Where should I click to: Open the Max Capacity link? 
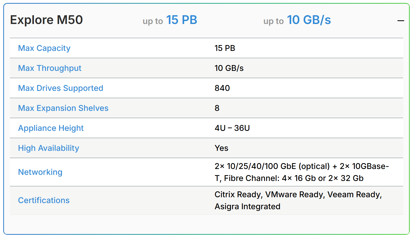pyautogui.click(x=44, y=48)
